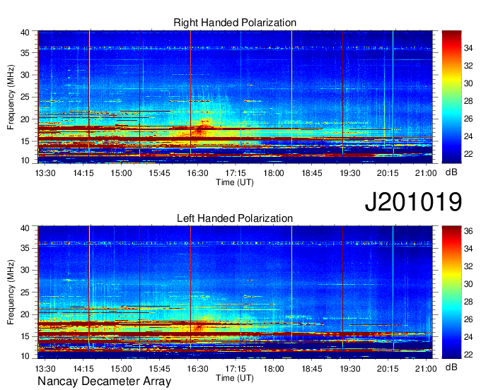Viewport: 481px width, 390px height.
Task: Click "15:45" time tick on Left Handed plot
Action: (x=159, y=369)
